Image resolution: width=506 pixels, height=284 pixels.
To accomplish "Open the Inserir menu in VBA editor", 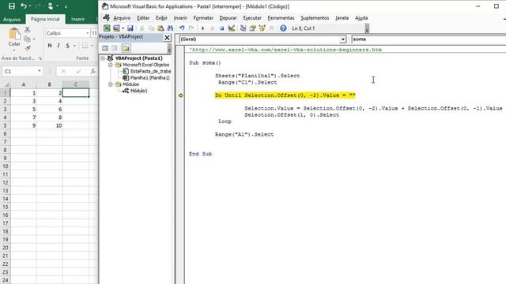I will tap(180, 18).
